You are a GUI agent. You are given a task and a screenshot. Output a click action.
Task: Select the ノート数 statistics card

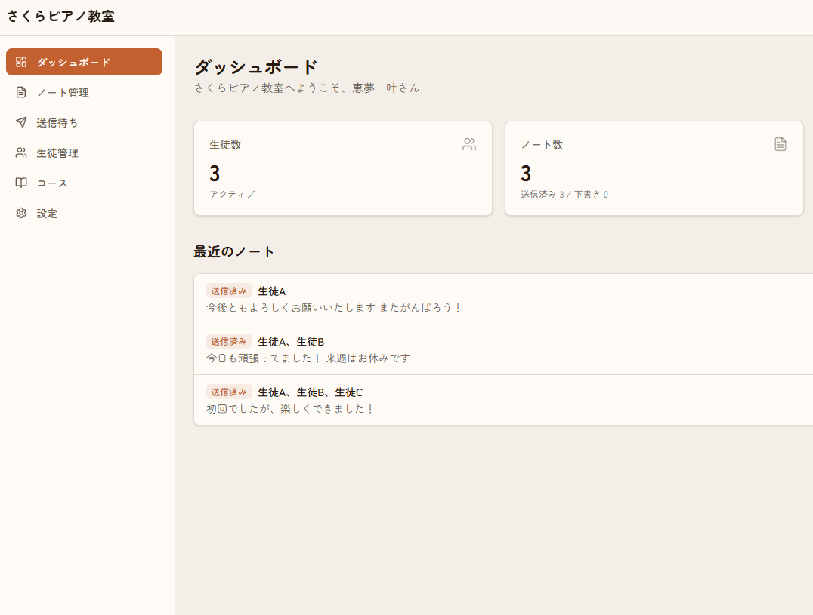(x=654, y=168)
